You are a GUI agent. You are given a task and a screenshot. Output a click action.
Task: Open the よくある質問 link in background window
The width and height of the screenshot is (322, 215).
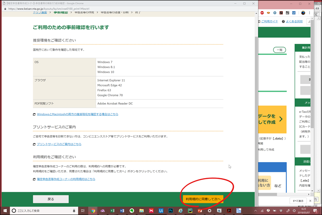pyautogui.click(x=294, y=21)
